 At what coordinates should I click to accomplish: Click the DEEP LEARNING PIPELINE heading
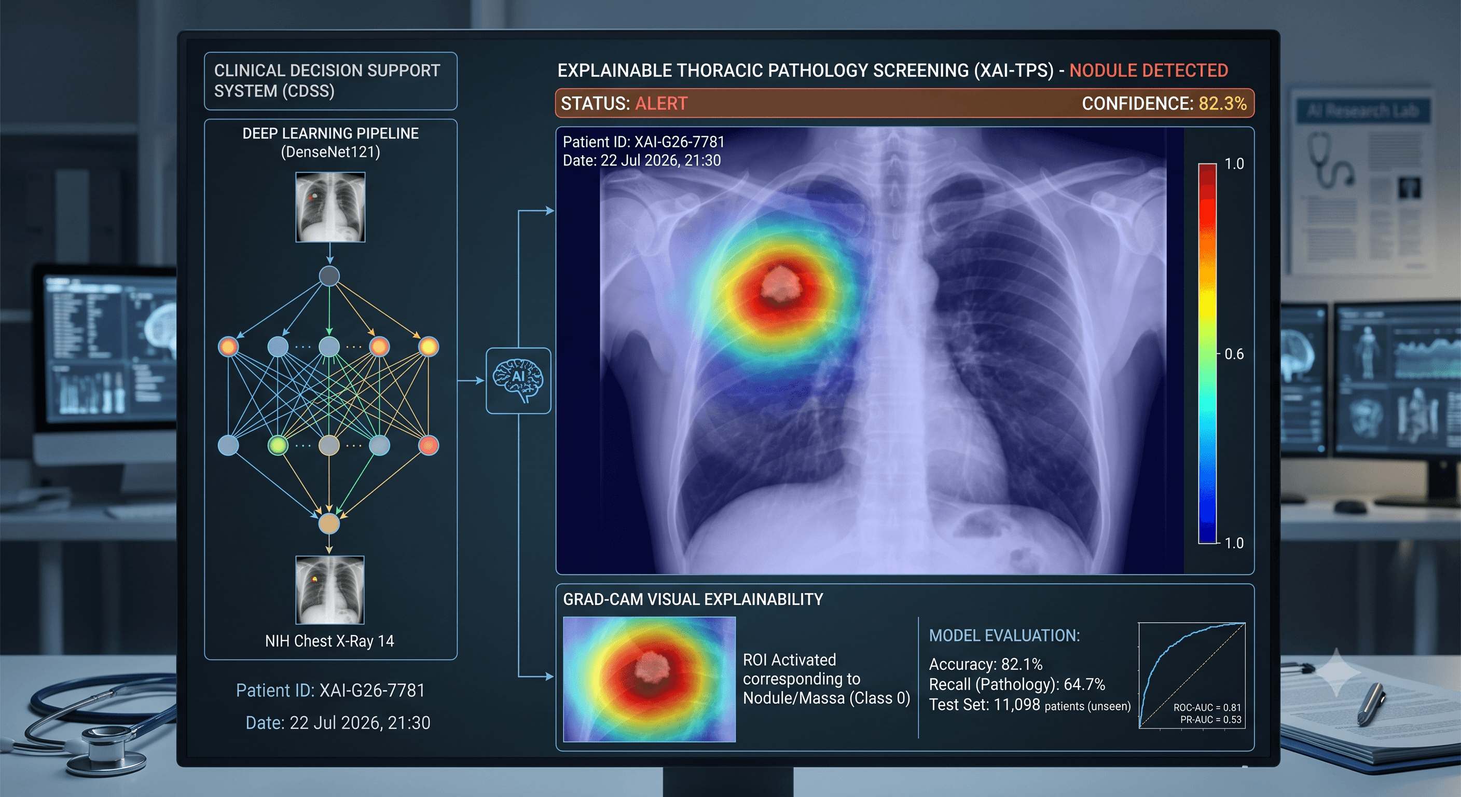click(330, 133)
